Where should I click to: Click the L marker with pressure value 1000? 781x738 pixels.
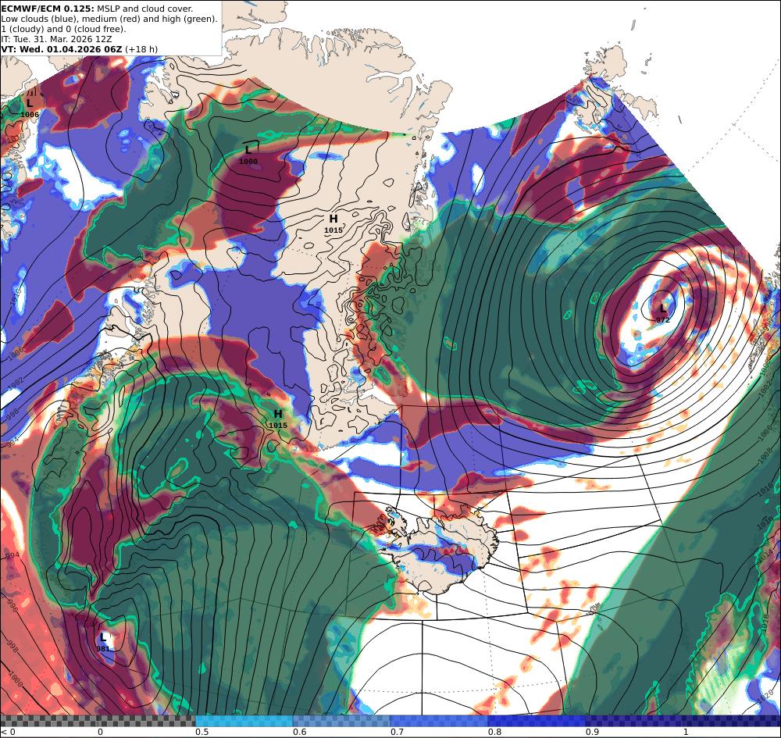tap(248, 155)
